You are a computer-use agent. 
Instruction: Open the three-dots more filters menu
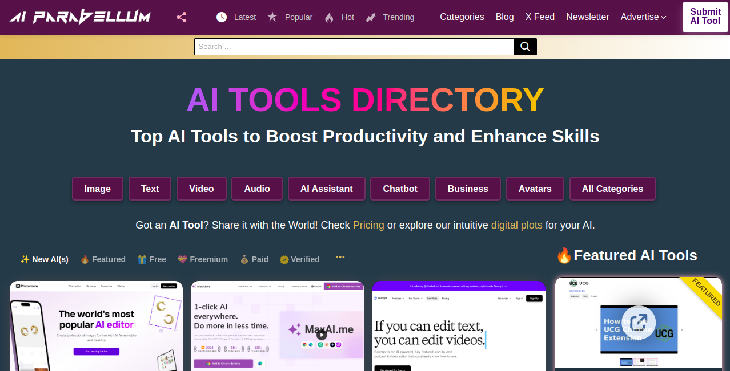point(340,257)
